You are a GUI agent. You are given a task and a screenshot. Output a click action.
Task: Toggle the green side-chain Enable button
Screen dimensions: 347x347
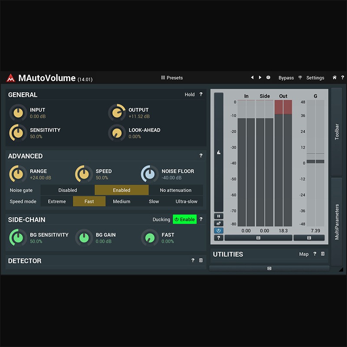[x=185, y=219]
